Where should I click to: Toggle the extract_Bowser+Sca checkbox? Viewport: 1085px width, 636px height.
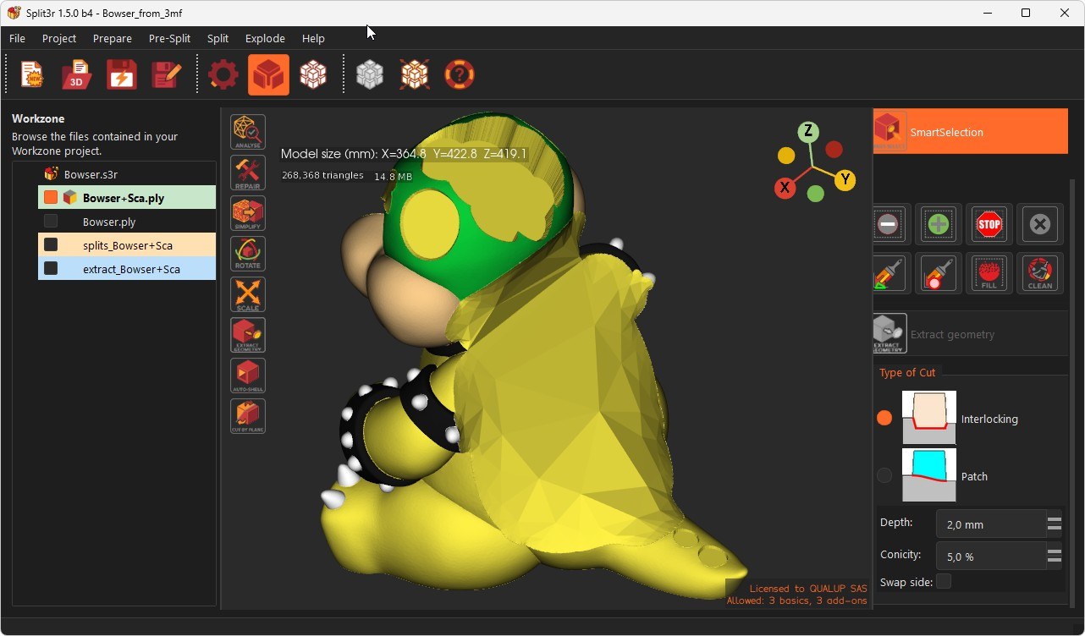tap(51, 269)
